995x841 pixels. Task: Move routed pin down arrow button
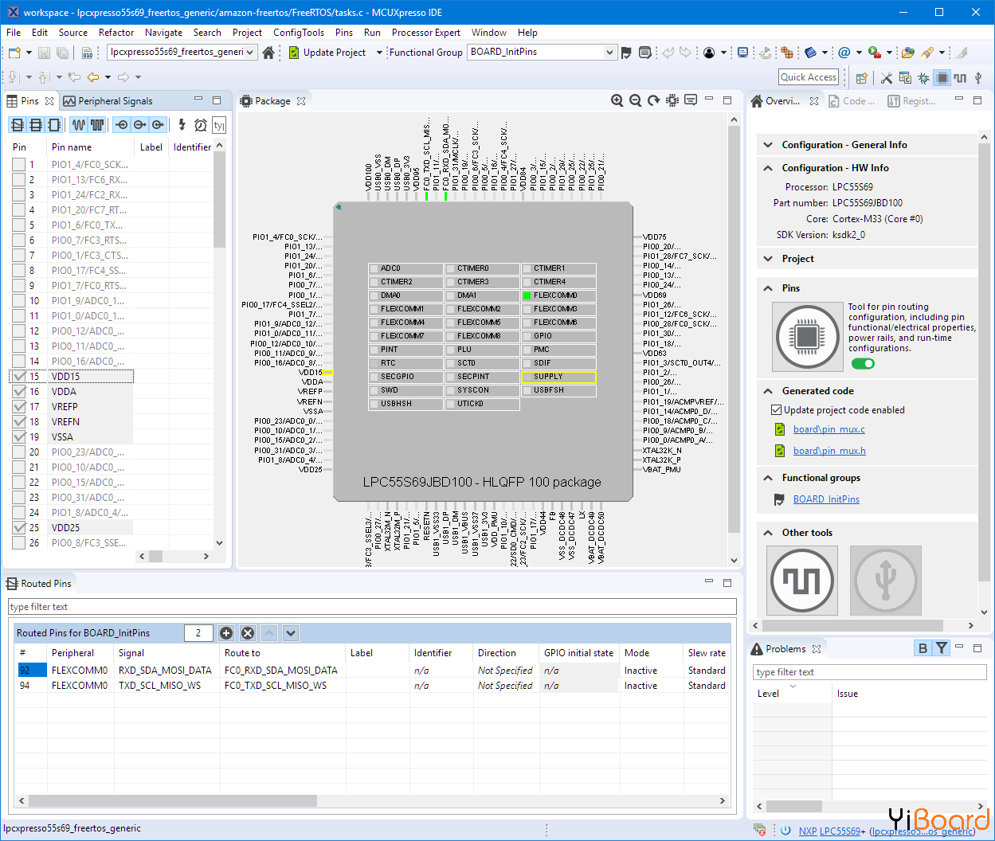click(291, 633)
